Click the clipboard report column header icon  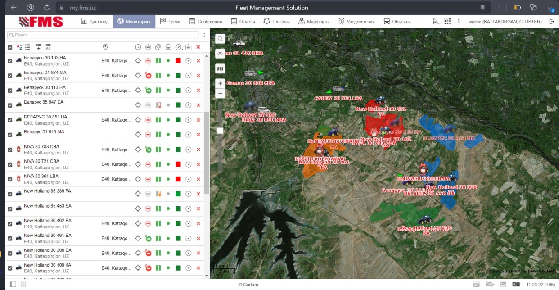click(188, 47)
